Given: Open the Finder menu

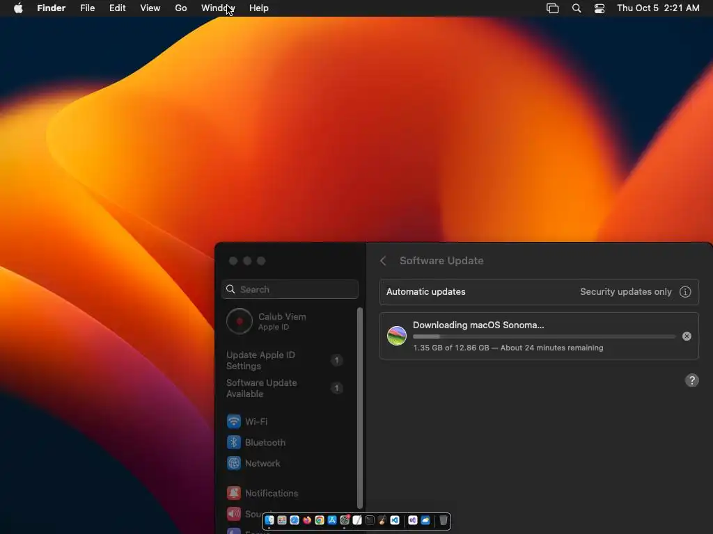Looking at the screenshot, I should click(x=51, y=8).
